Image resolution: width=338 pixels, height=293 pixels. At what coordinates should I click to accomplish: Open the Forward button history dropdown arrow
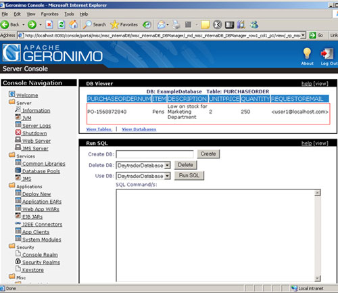41,24
